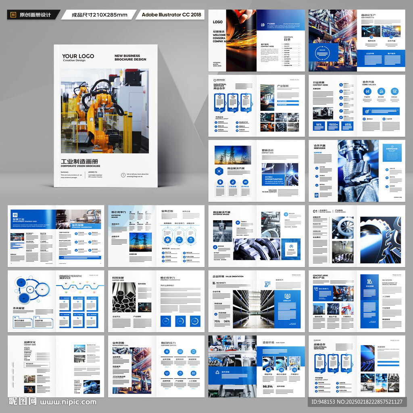The height and width of the screenshot is (413, 413).
Task: Select the ID:948153 number text
Action: tap(323, 402)
